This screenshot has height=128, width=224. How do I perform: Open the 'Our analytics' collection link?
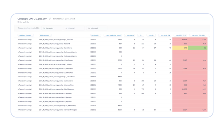pos(24,22)
